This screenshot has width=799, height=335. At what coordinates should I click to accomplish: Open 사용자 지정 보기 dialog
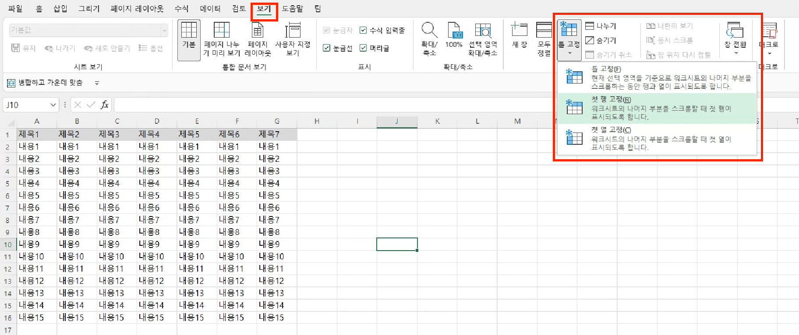click(x=293, y=39)
